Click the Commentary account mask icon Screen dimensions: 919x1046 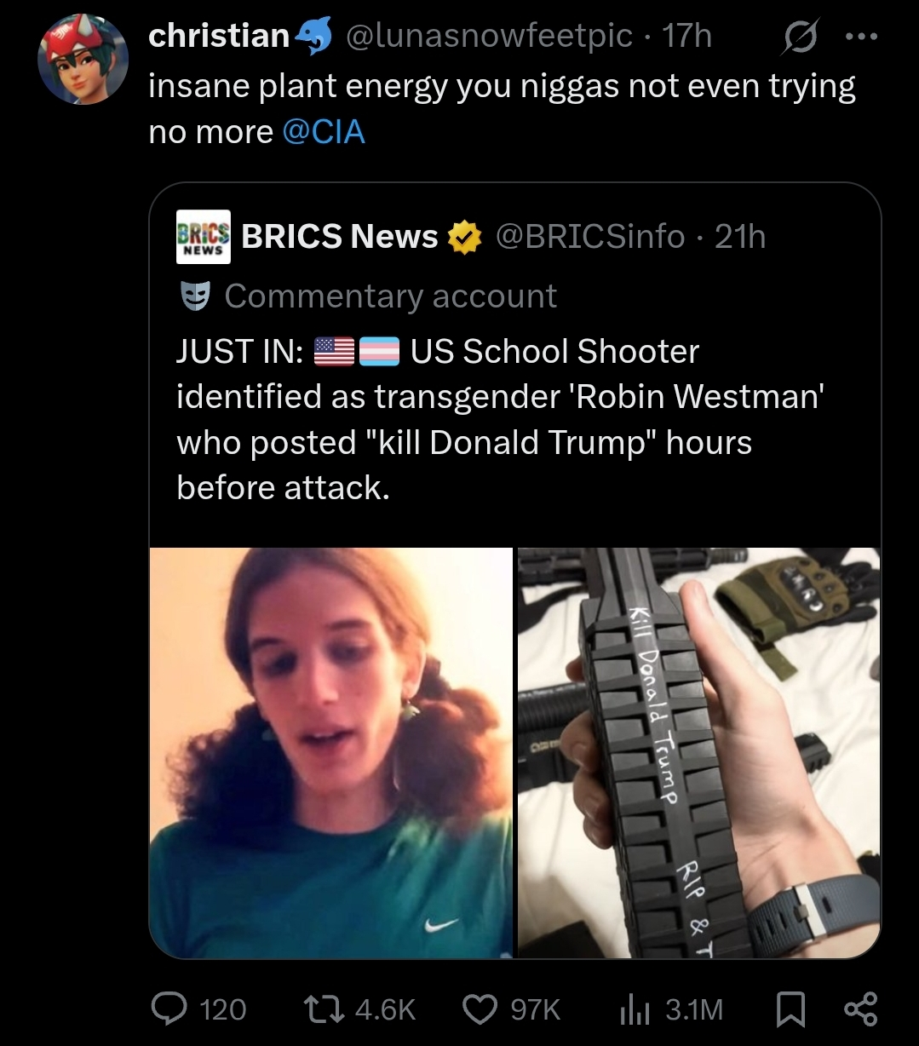tap(194, 296)
